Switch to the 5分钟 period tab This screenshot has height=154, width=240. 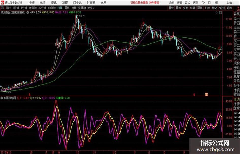[24, 8]
